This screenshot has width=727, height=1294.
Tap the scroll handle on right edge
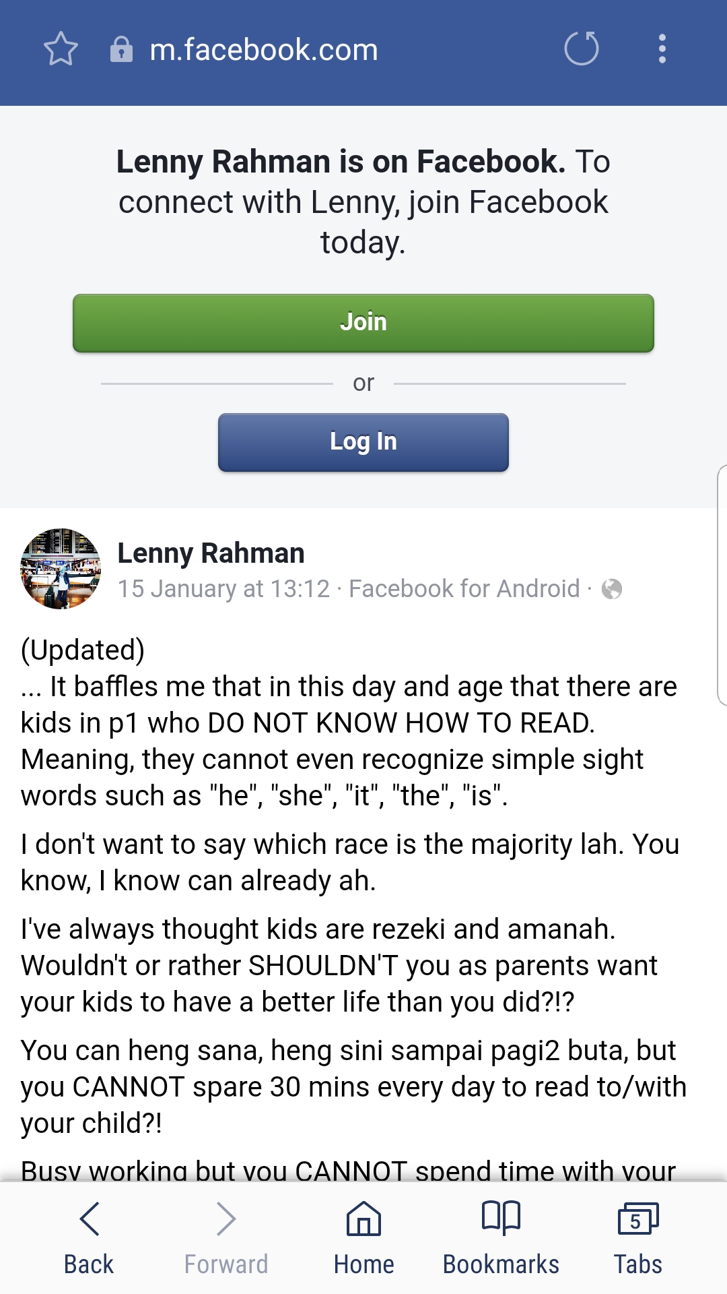point(722,585)
